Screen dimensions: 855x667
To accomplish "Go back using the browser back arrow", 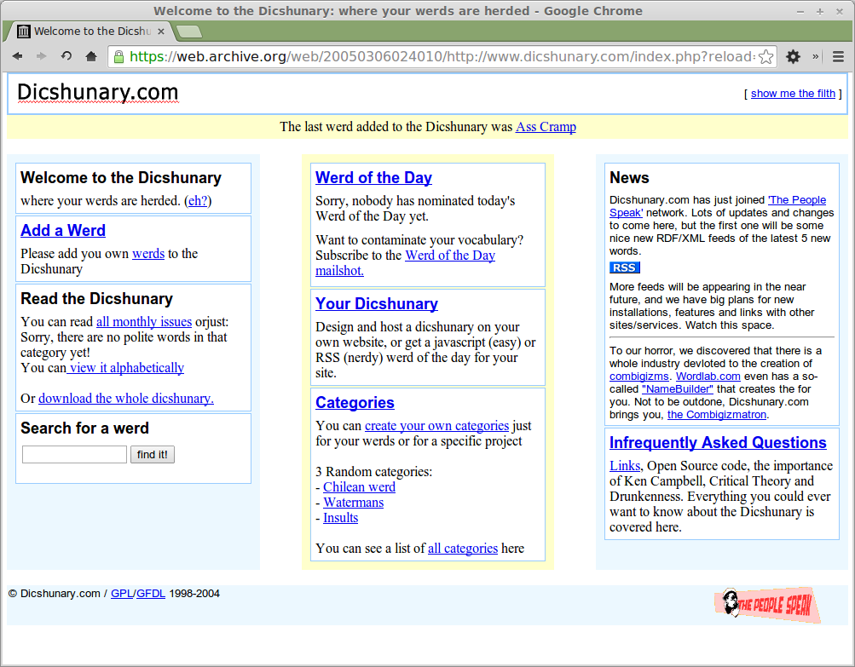I will pyautogui.click(x=17, y=56).
